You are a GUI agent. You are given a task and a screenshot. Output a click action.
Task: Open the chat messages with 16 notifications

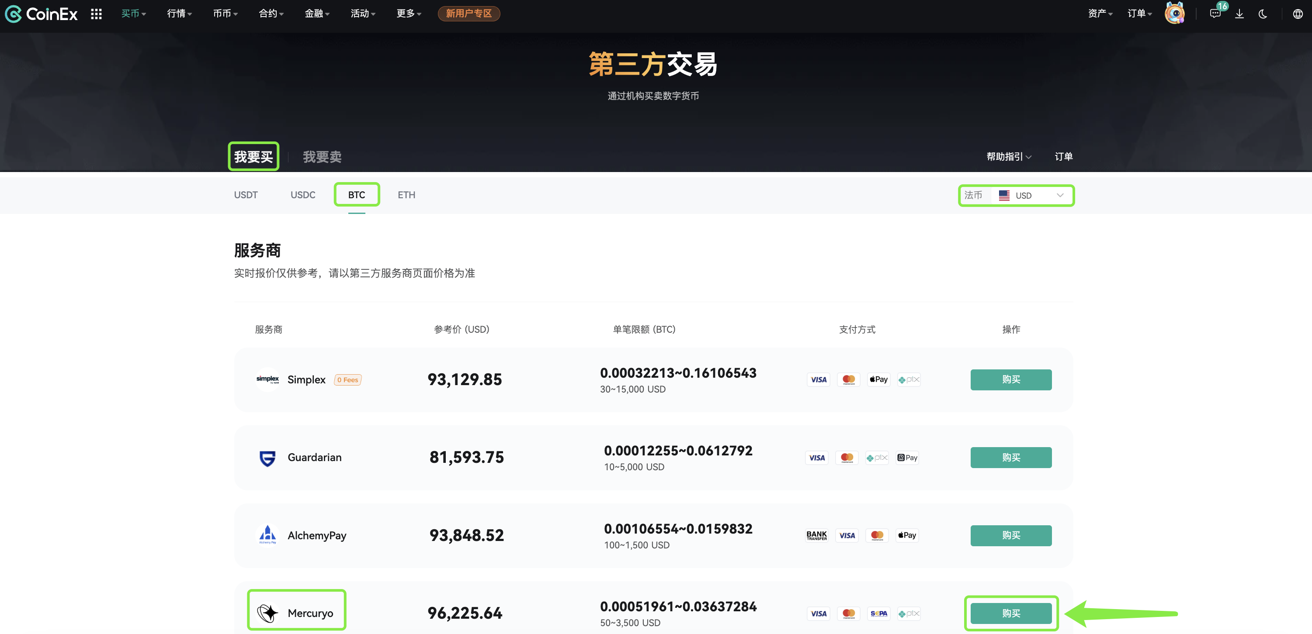[1215, 14]
